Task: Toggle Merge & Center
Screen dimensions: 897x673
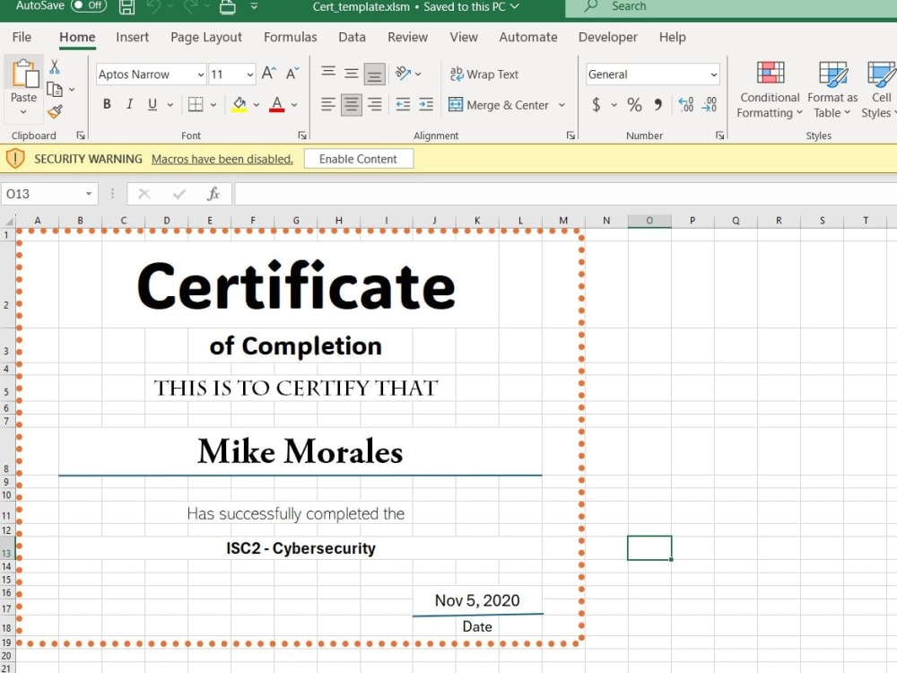Action: coord(498,105)
